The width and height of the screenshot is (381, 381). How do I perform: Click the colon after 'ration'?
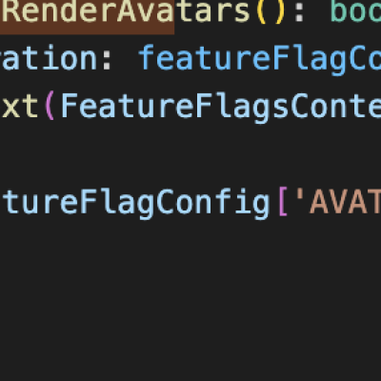tap(108, 61)
